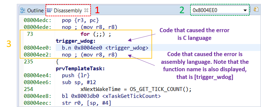Switch to the Outline tab
The height and width of the screenshot is (107, 261).
(32, 10)
